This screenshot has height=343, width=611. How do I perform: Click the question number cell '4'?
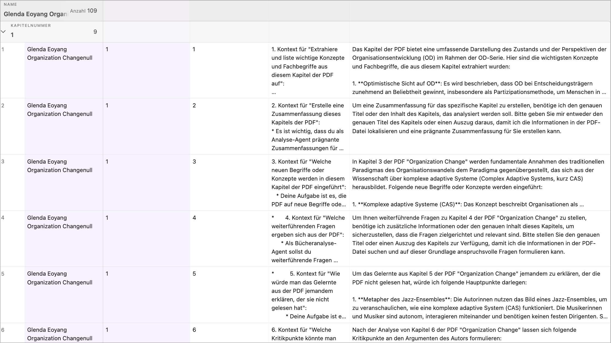point(229,239)
